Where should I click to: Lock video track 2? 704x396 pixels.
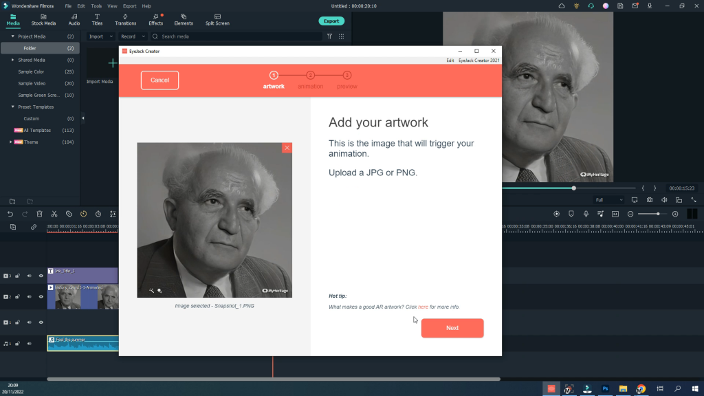(17, 297)
